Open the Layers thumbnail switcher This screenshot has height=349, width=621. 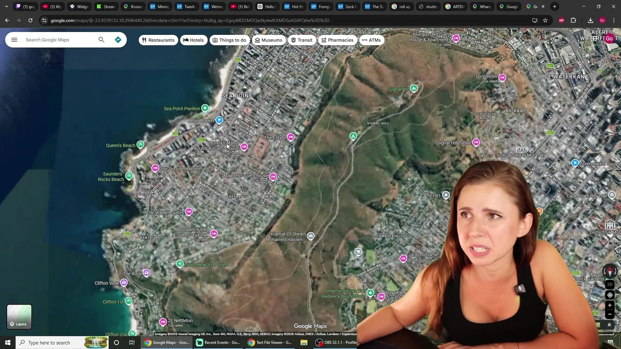[x=19, y=317]
